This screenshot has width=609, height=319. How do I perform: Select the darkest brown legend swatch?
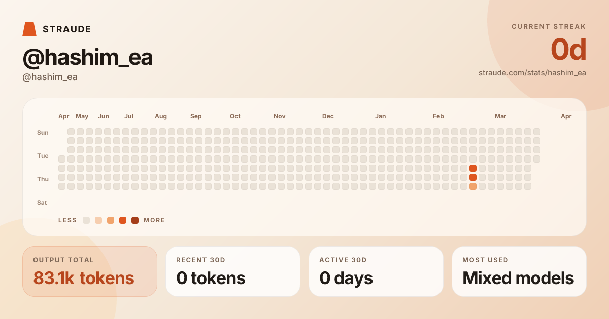[x=135, y=220]
